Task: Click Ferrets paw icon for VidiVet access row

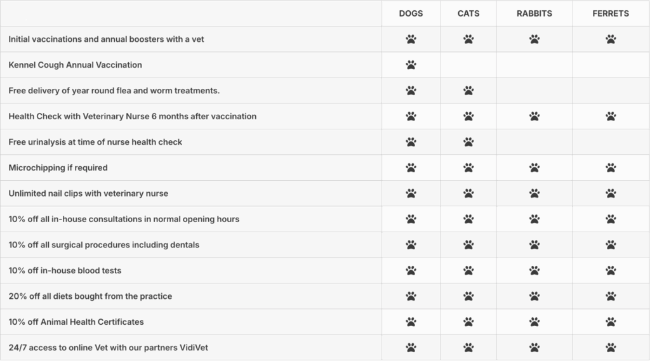Action: (611, 348)
